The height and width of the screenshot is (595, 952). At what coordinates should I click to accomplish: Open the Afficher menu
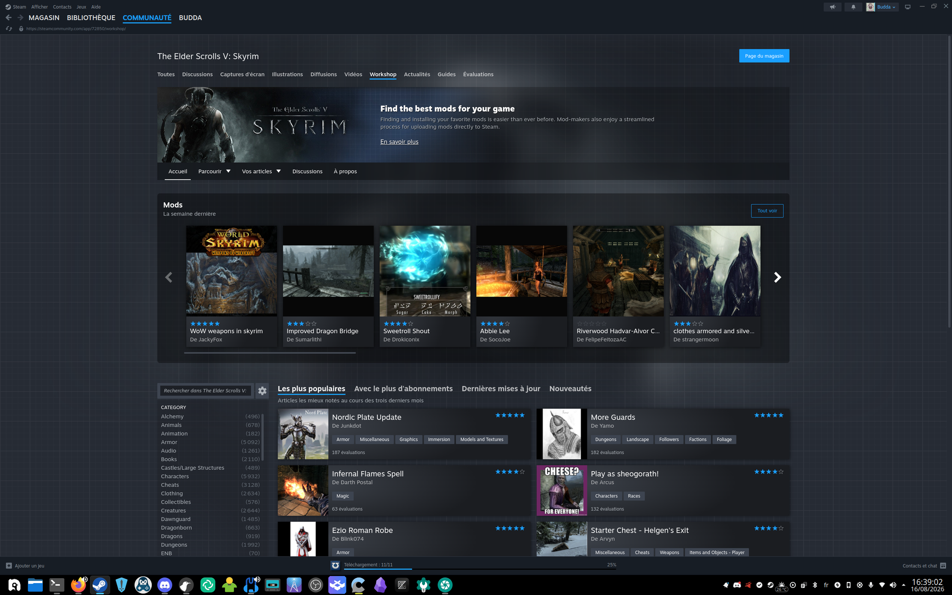click(40, 7)
